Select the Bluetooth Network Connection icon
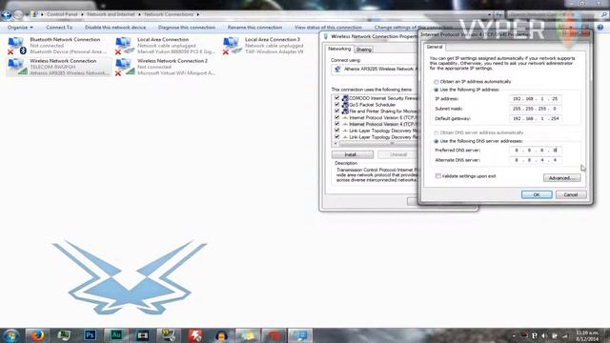Screen dimensions: 610x343 point(16,46)
